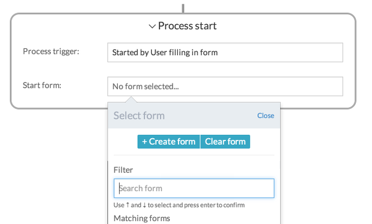Screen dimensions: 372x224
Task: Collapse the Process start chevron
Action: 152,26
